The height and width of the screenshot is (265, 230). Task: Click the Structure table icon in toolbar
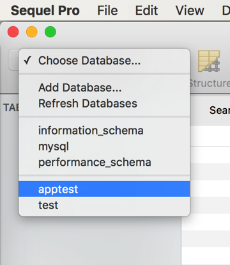pyautogui.click(x=209, y=61)
